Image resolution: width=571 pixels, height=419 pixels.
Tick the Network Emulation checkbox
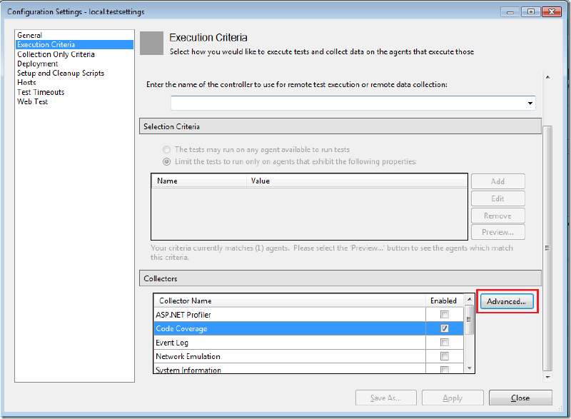[445, 356]
